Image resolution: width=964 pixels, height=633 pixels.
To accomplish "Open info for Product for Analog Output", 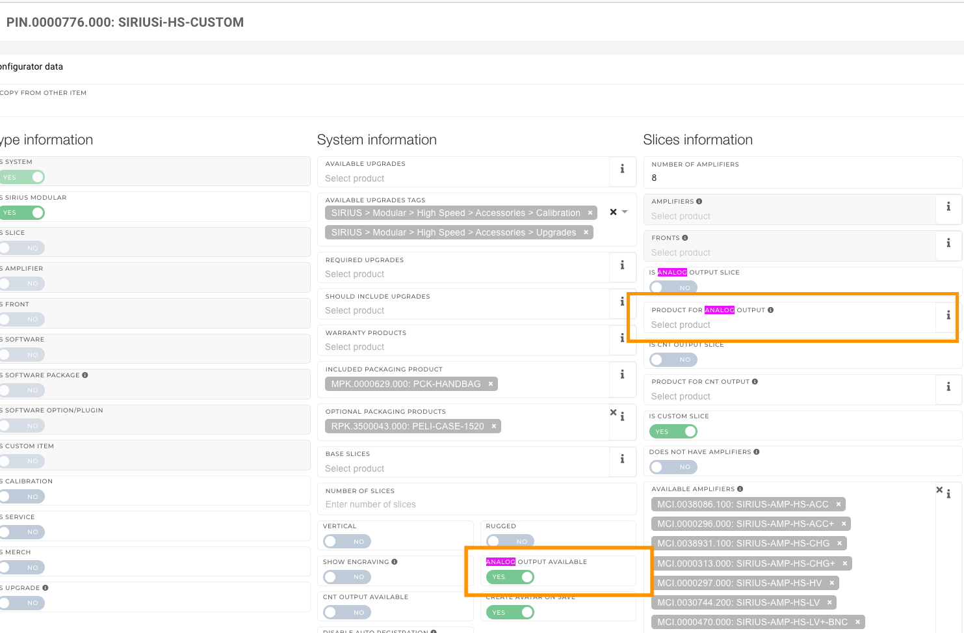I will click(x=948, y=316).
